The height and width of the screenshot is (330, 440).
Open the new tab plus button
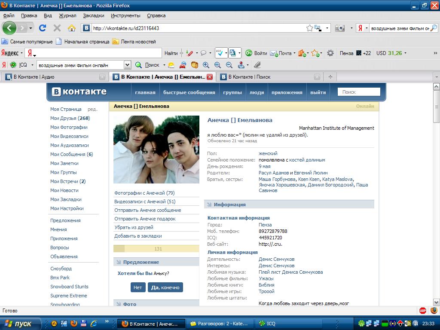330,77
